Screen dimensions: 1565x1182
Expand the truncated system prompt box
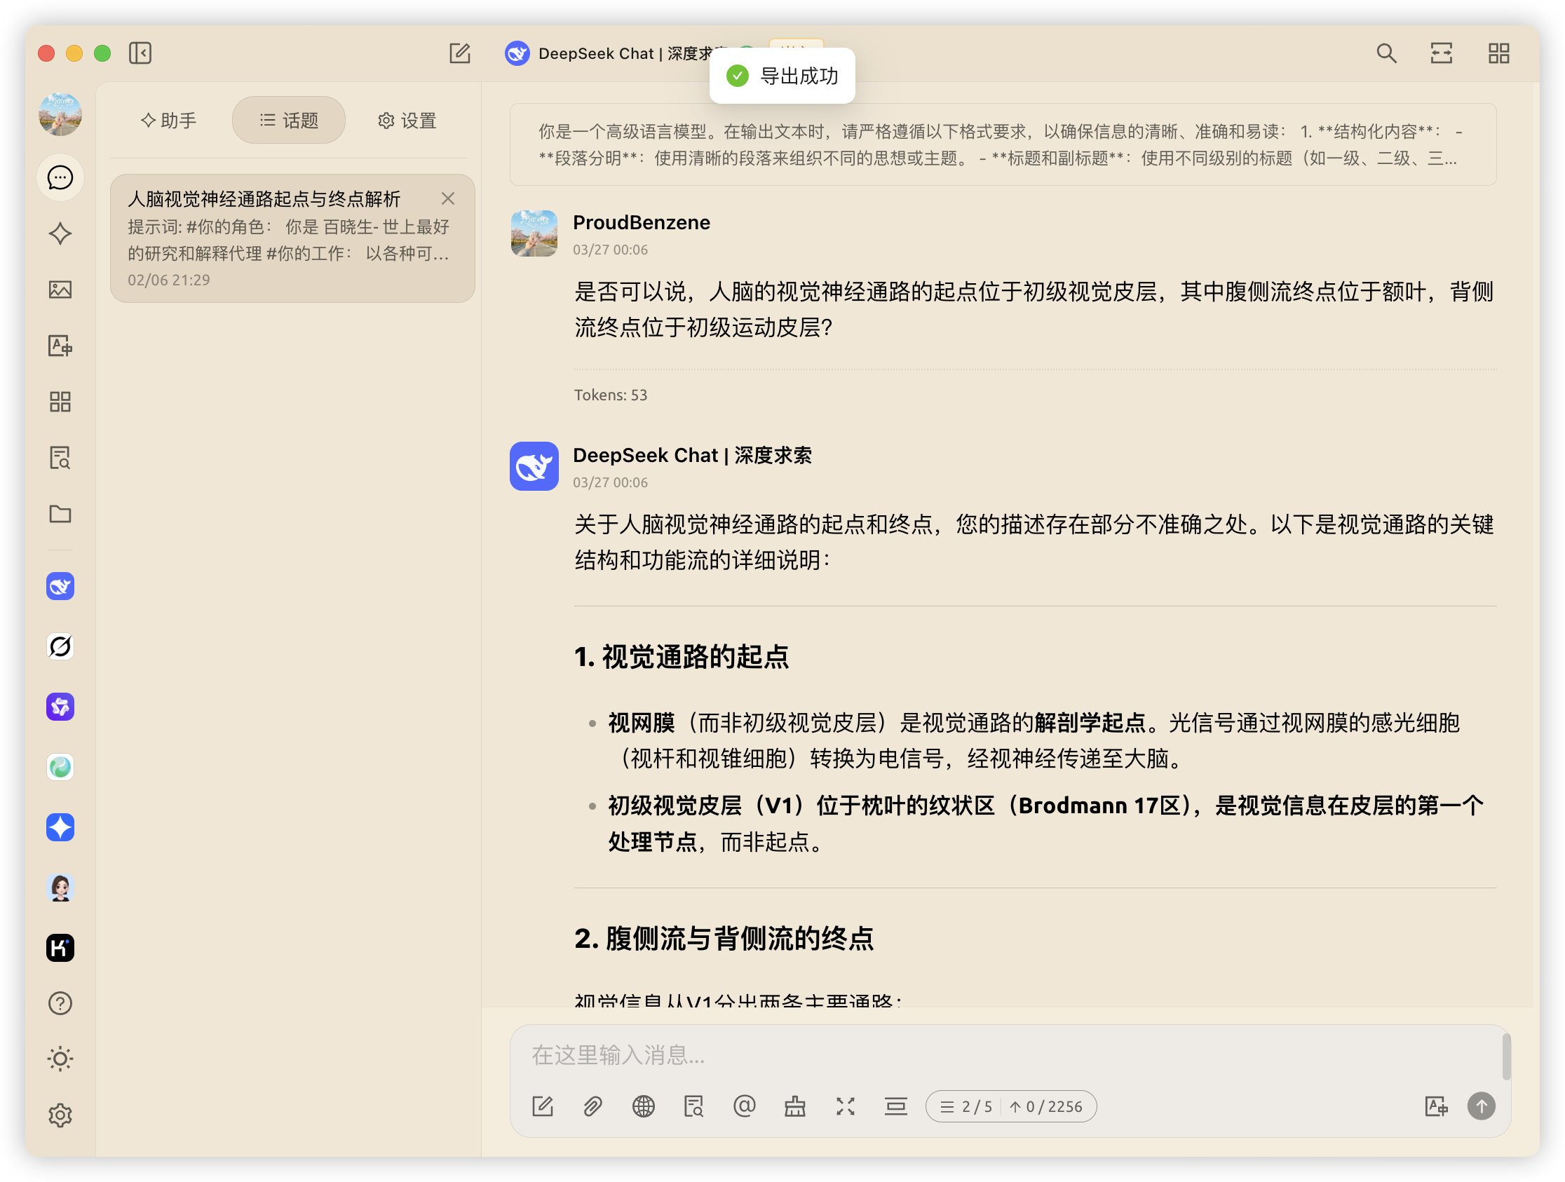coord(1003,144)
